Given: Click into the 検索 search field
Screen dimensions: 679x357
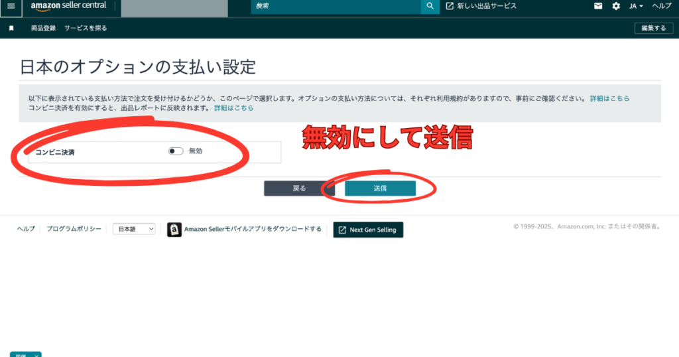Looking at the screenshot, I should tap(336, 6).
